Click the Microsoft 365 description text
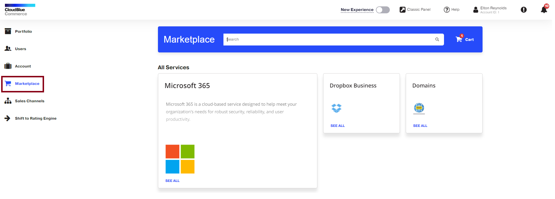Screen dimensions: 555x199 coord(231,112)
